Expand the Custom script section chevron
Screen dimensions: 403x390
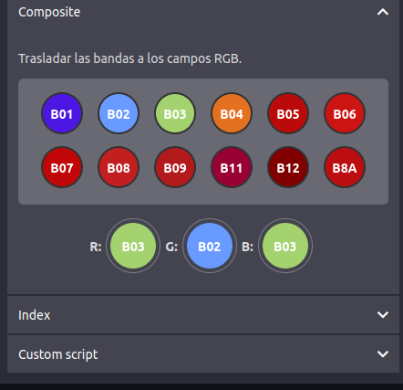coord(383,353)
